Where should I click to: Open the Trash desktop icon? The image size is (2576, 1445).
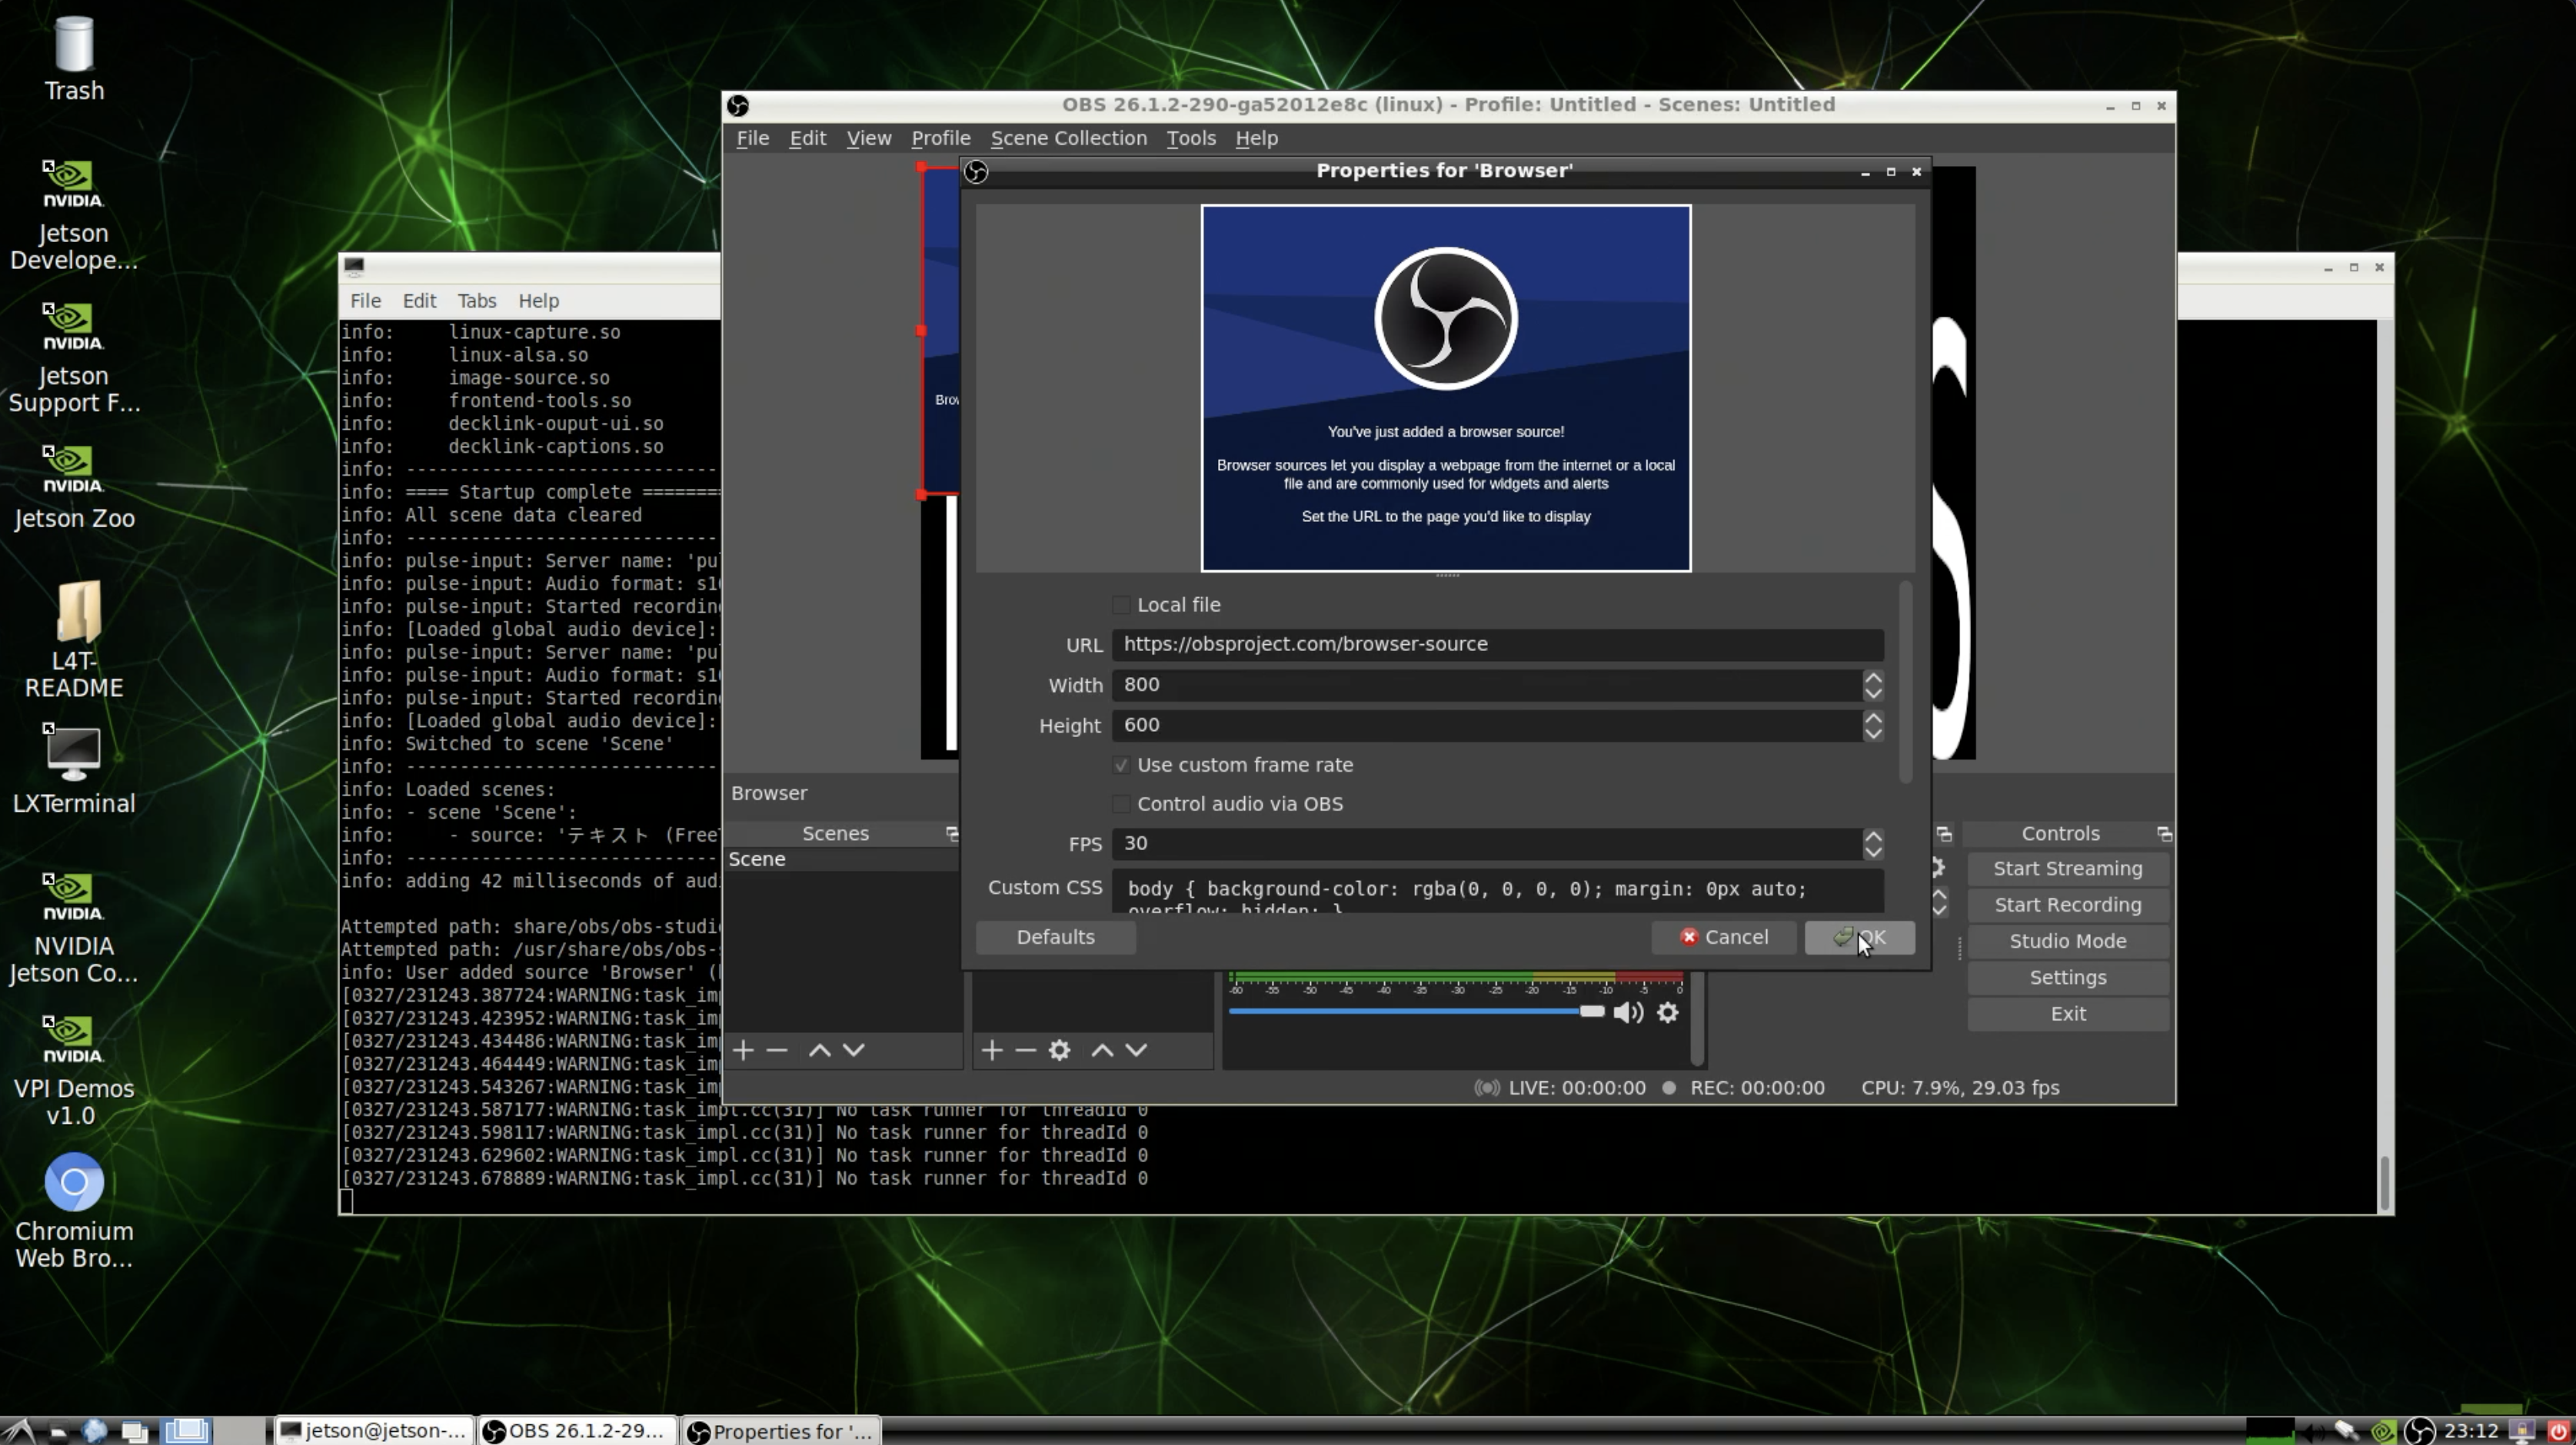point(73,58)
